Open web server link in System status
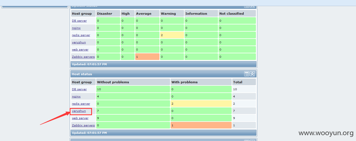Image resolution: width=356 pixels, height=141 pixels. 80,50
